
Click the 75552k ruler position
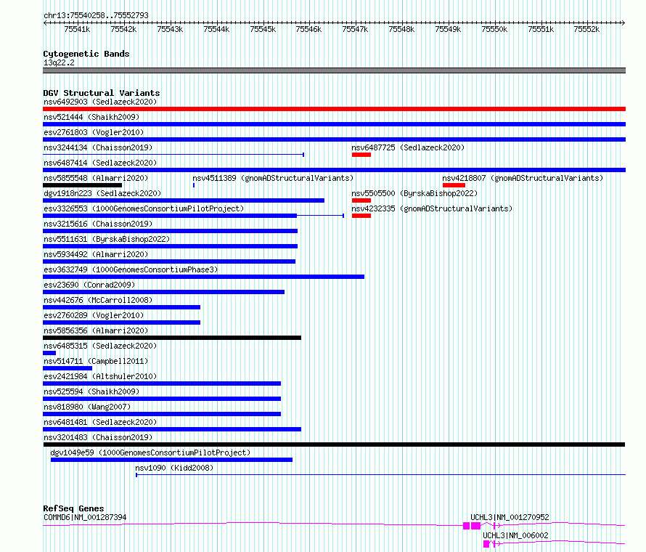[x=586, y=29]
